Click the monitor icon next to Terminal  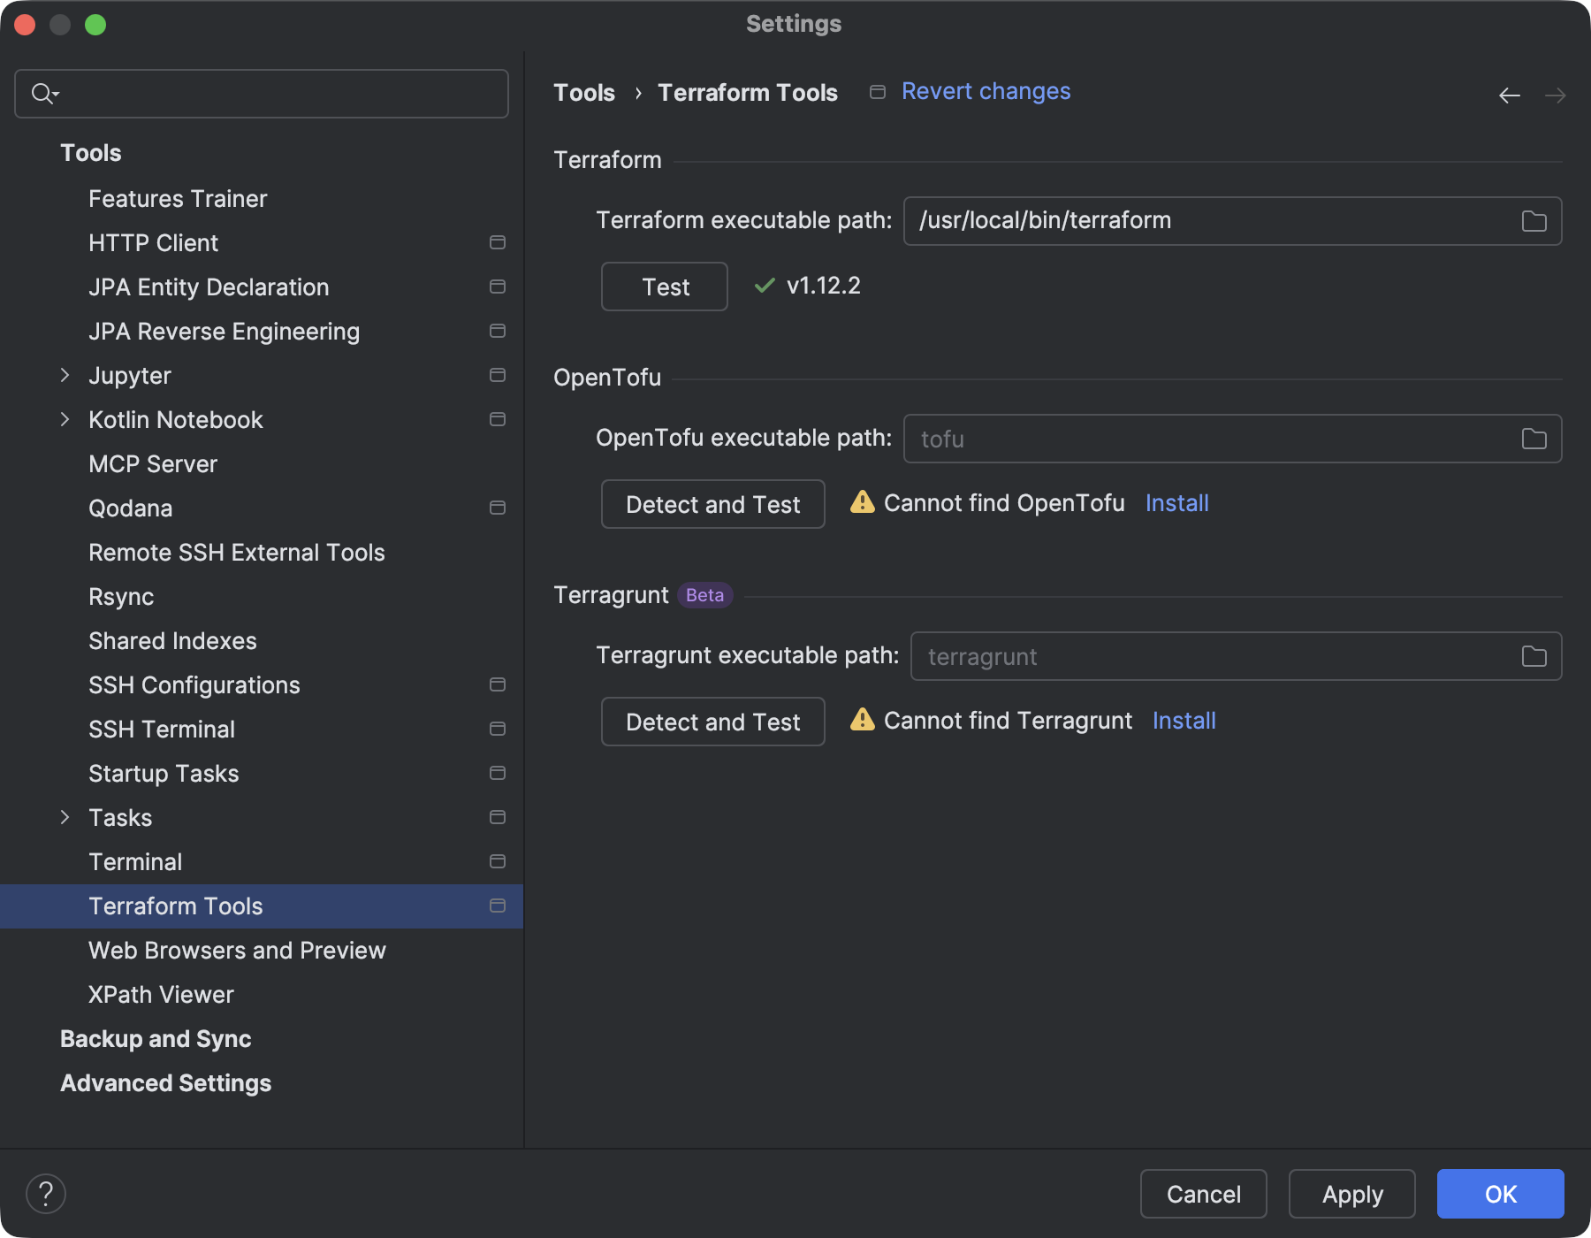coord(497,861)
